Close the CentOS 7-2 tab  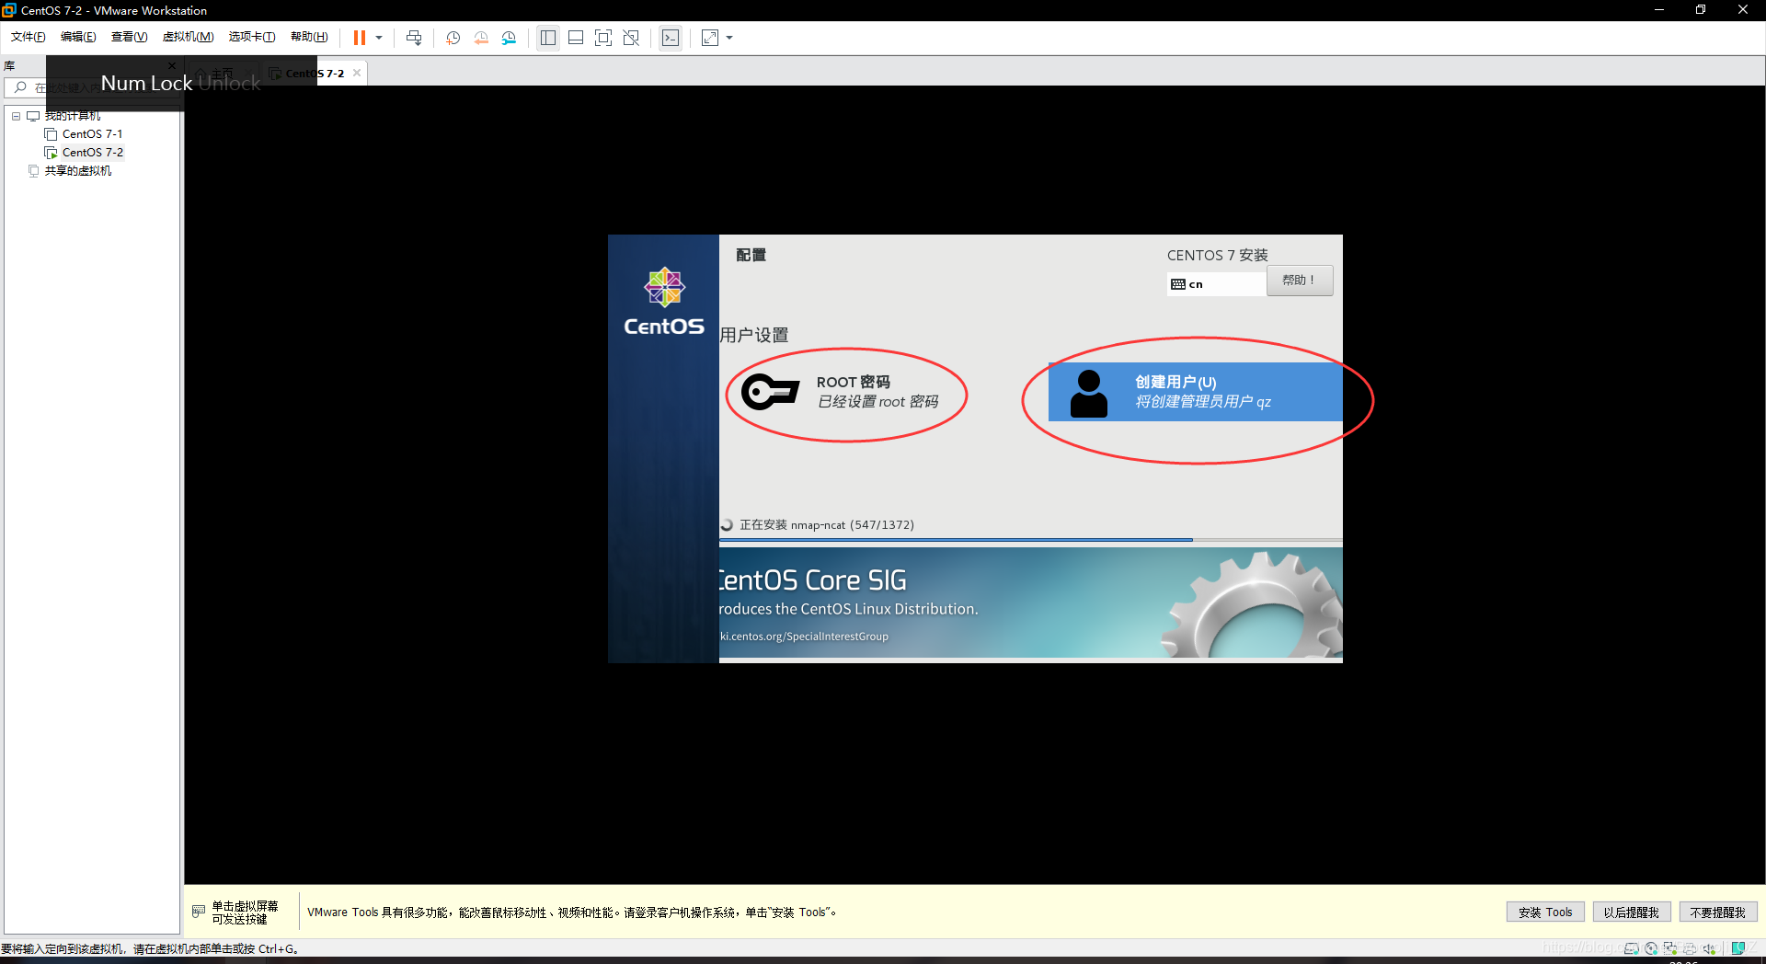click(x=357, y=73)
